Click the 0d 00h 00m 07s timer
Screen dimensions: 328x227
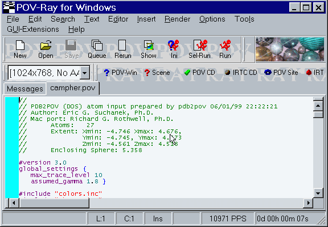(282, 219)
